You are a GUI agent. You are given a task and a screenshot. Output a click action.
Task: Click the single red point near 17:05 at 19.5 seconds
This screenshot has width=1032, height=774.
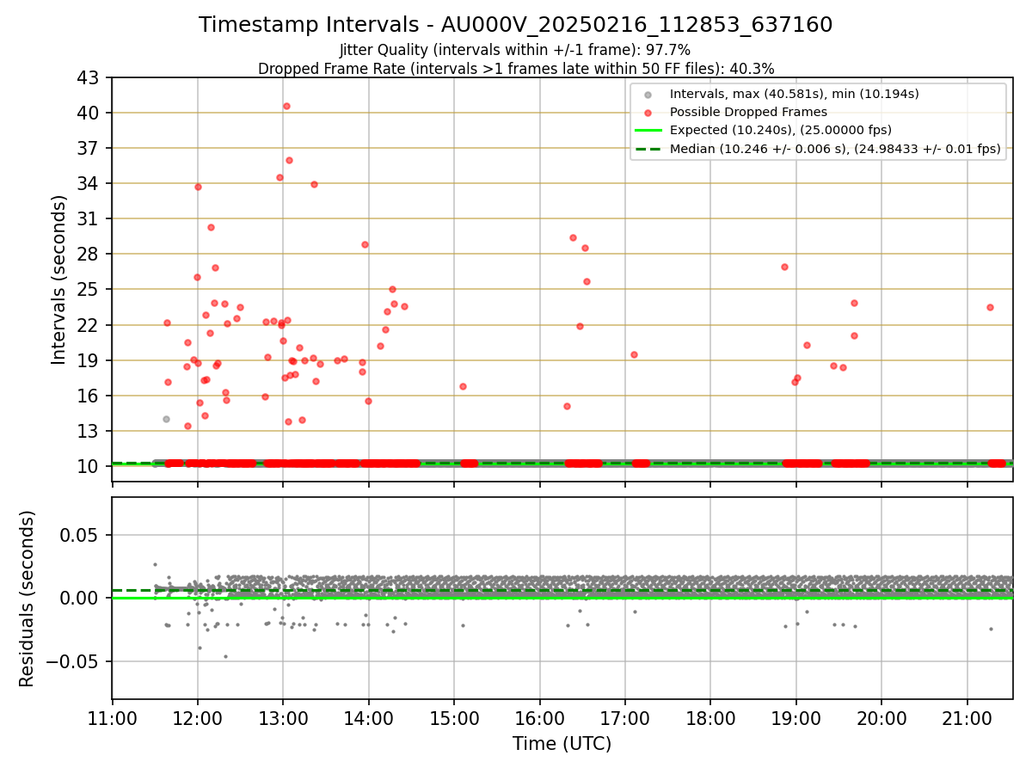tap(634, 354)
